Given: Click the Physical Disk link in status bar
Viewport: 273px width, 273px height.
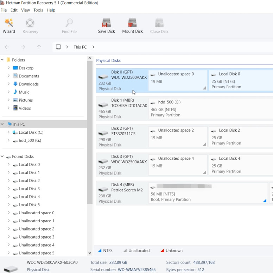Looking at the screenshot, I should (38, 270).
